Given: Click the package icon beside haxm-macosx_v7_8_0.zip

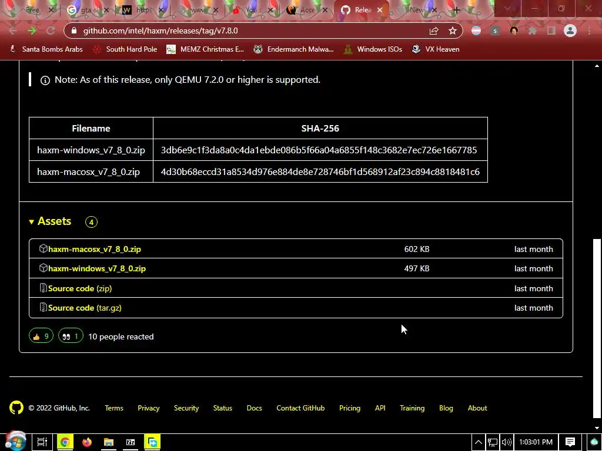Looking at the screenshot, I should pos(43,248).
